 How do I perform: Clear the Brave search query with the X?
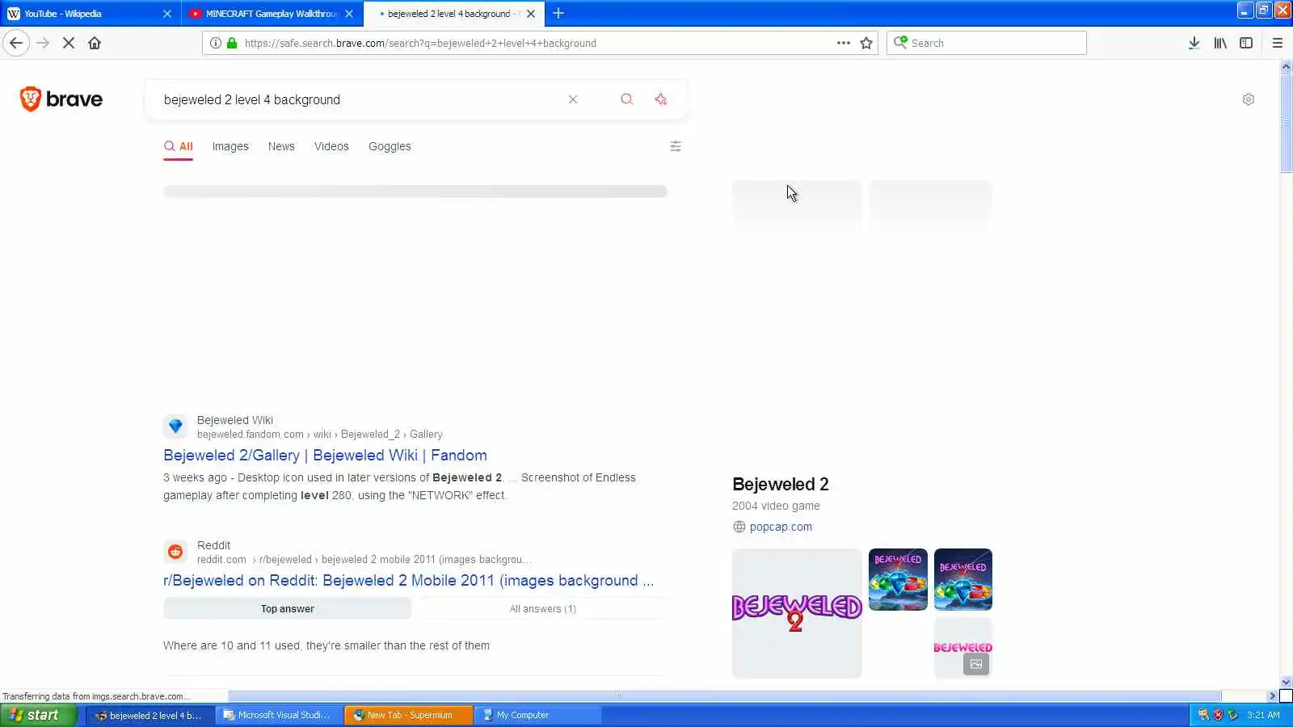tap(573, 99)
